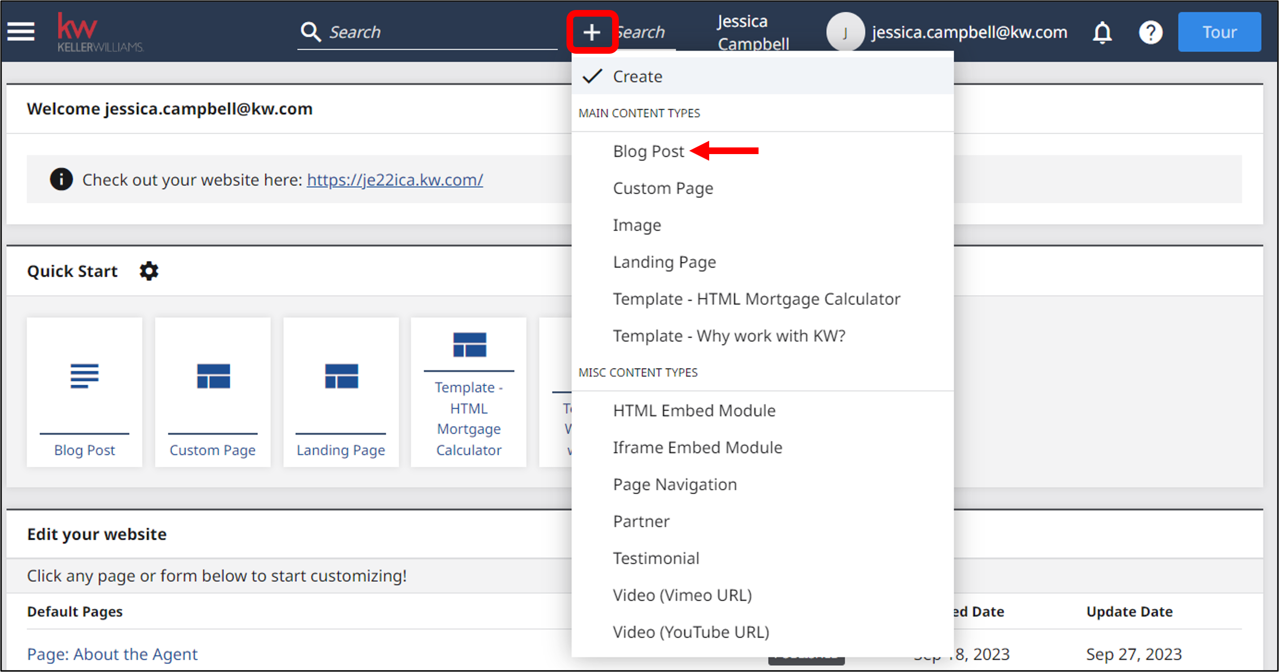This screenshot has width=1279, height=672.
Task: Pick HTML Embed Module option
Action: [x=693, y=410]
